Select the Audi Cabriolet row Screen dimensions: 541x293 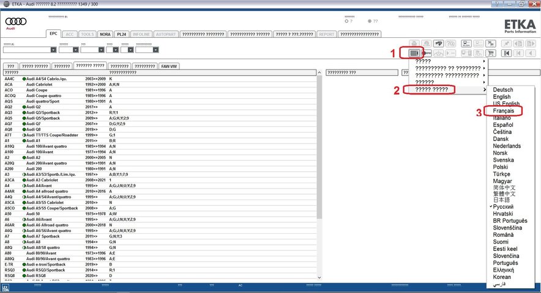tap(160, 84)
